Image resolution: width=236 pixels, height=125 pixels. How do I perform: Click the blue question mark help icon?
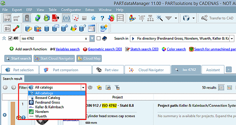pos(102,18)
